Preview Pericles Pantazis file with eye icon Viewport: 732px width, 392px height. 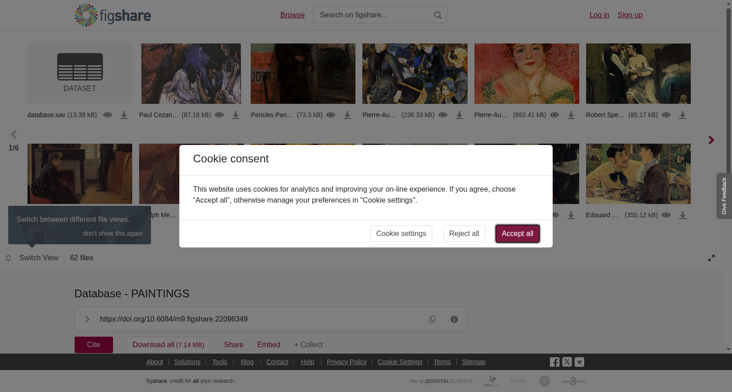click(331, 115)
